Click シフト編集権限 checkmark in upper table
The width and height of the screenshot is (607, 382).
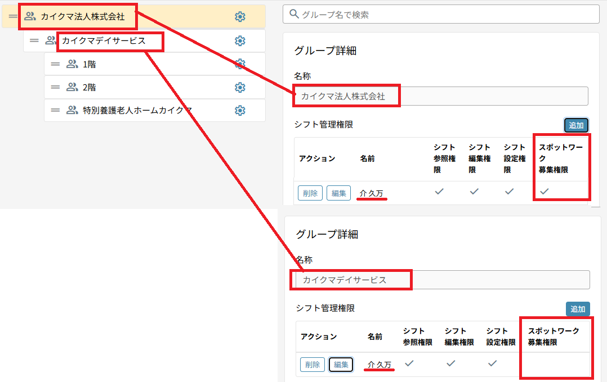474,191
